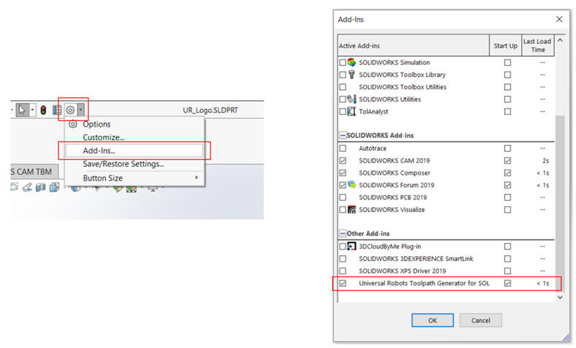Image resolution: width=576 pixels, height=348 pixels.
Task: Enable SOLIDWORKS PCB 2019 active checkbox
Action: coord(343,197)
